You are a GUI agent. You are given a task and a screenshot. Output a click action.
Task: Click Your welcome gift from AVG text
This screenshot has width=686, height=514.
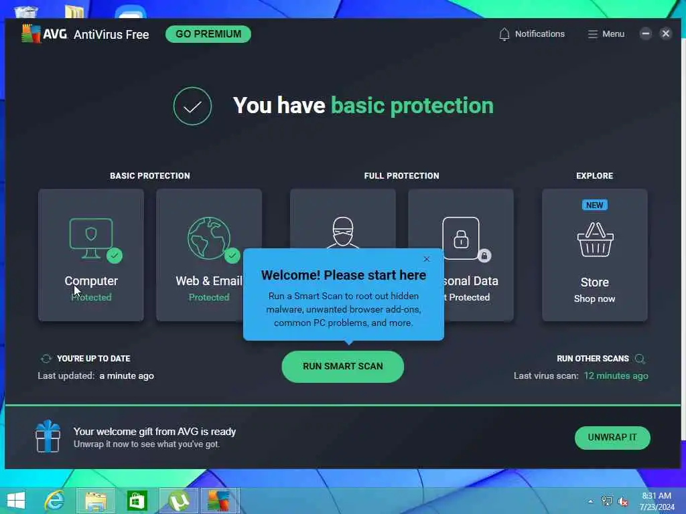[155, 432]
